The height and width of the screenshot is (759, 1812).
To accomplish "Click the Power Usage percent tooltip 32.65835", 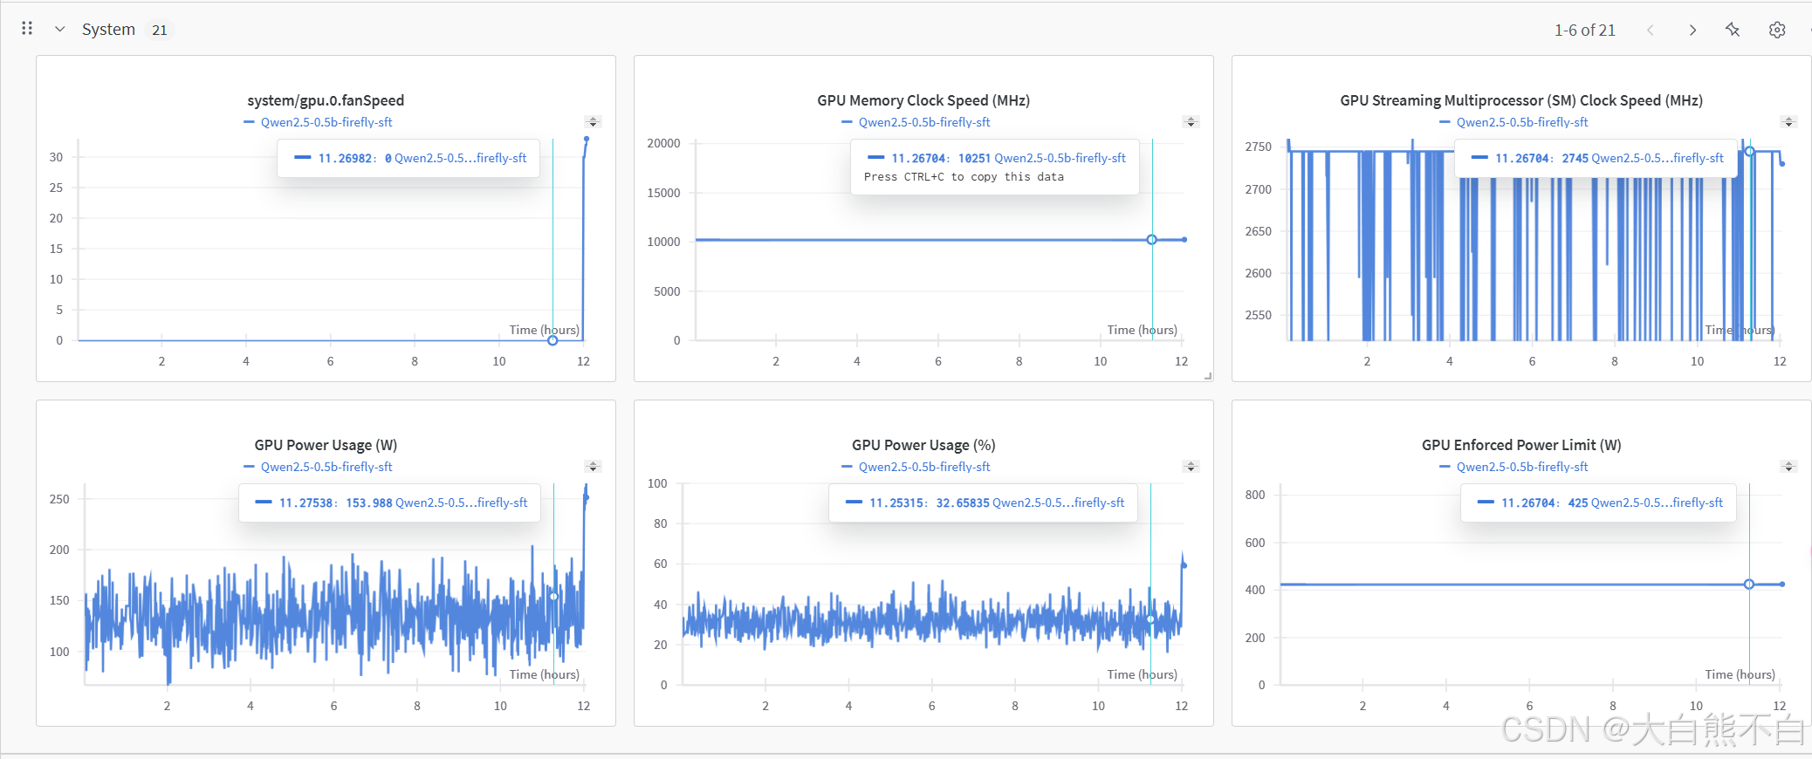I will pyautogui.click(x=963, y=503).
